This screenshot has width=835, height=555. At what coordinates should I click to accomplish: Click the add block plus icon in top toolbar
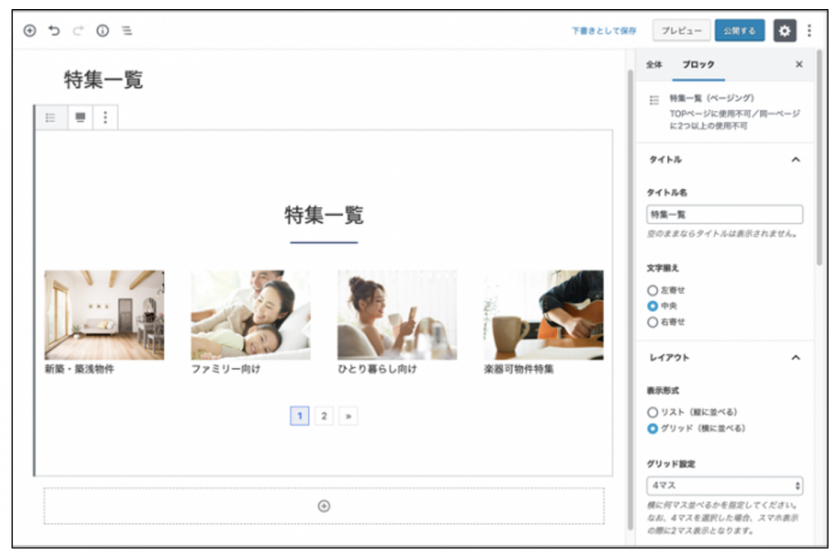click(x=29, y=31)
